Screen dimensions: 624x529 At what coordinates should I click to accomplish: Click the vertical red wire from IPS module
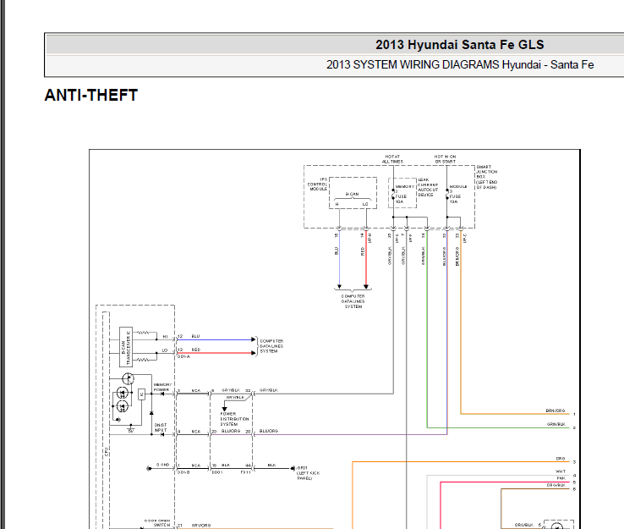pos(366,258)
